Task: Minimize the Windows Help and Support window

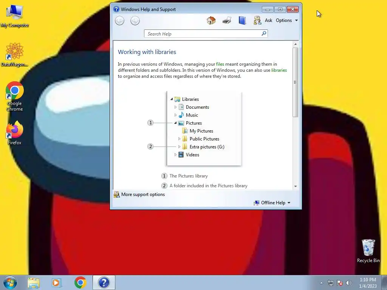Action: (x=268, y=9)
